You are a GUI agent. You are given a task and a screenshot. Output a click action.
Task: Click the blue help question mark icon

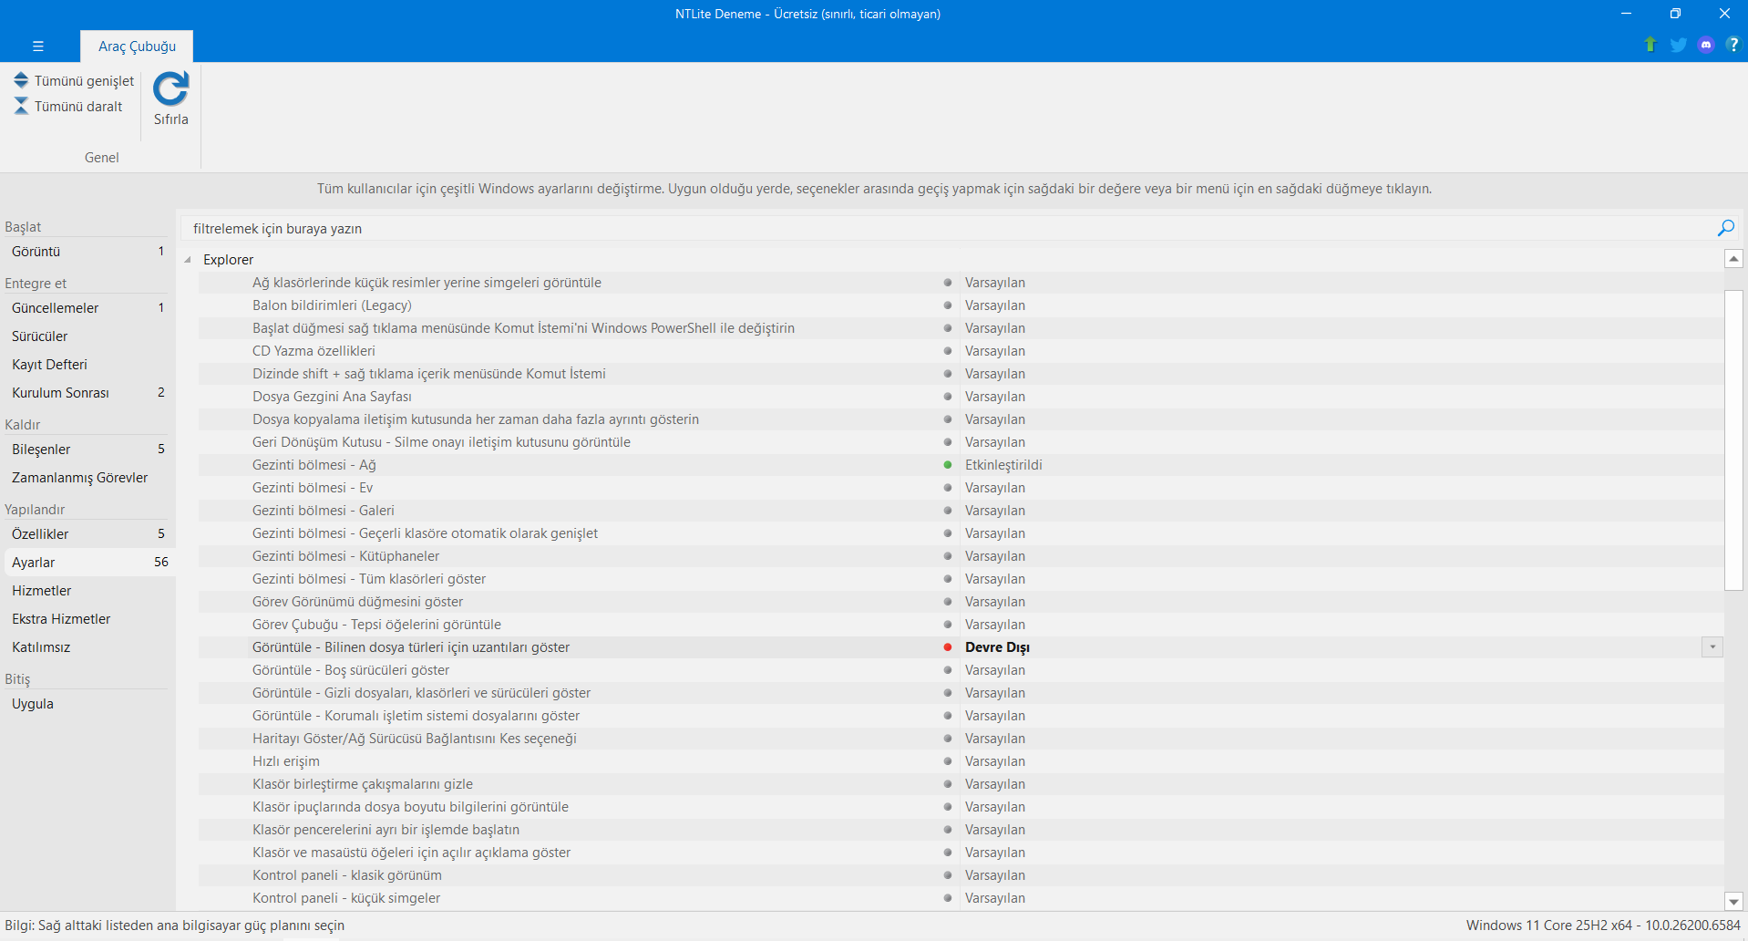tap(1733, 45)
